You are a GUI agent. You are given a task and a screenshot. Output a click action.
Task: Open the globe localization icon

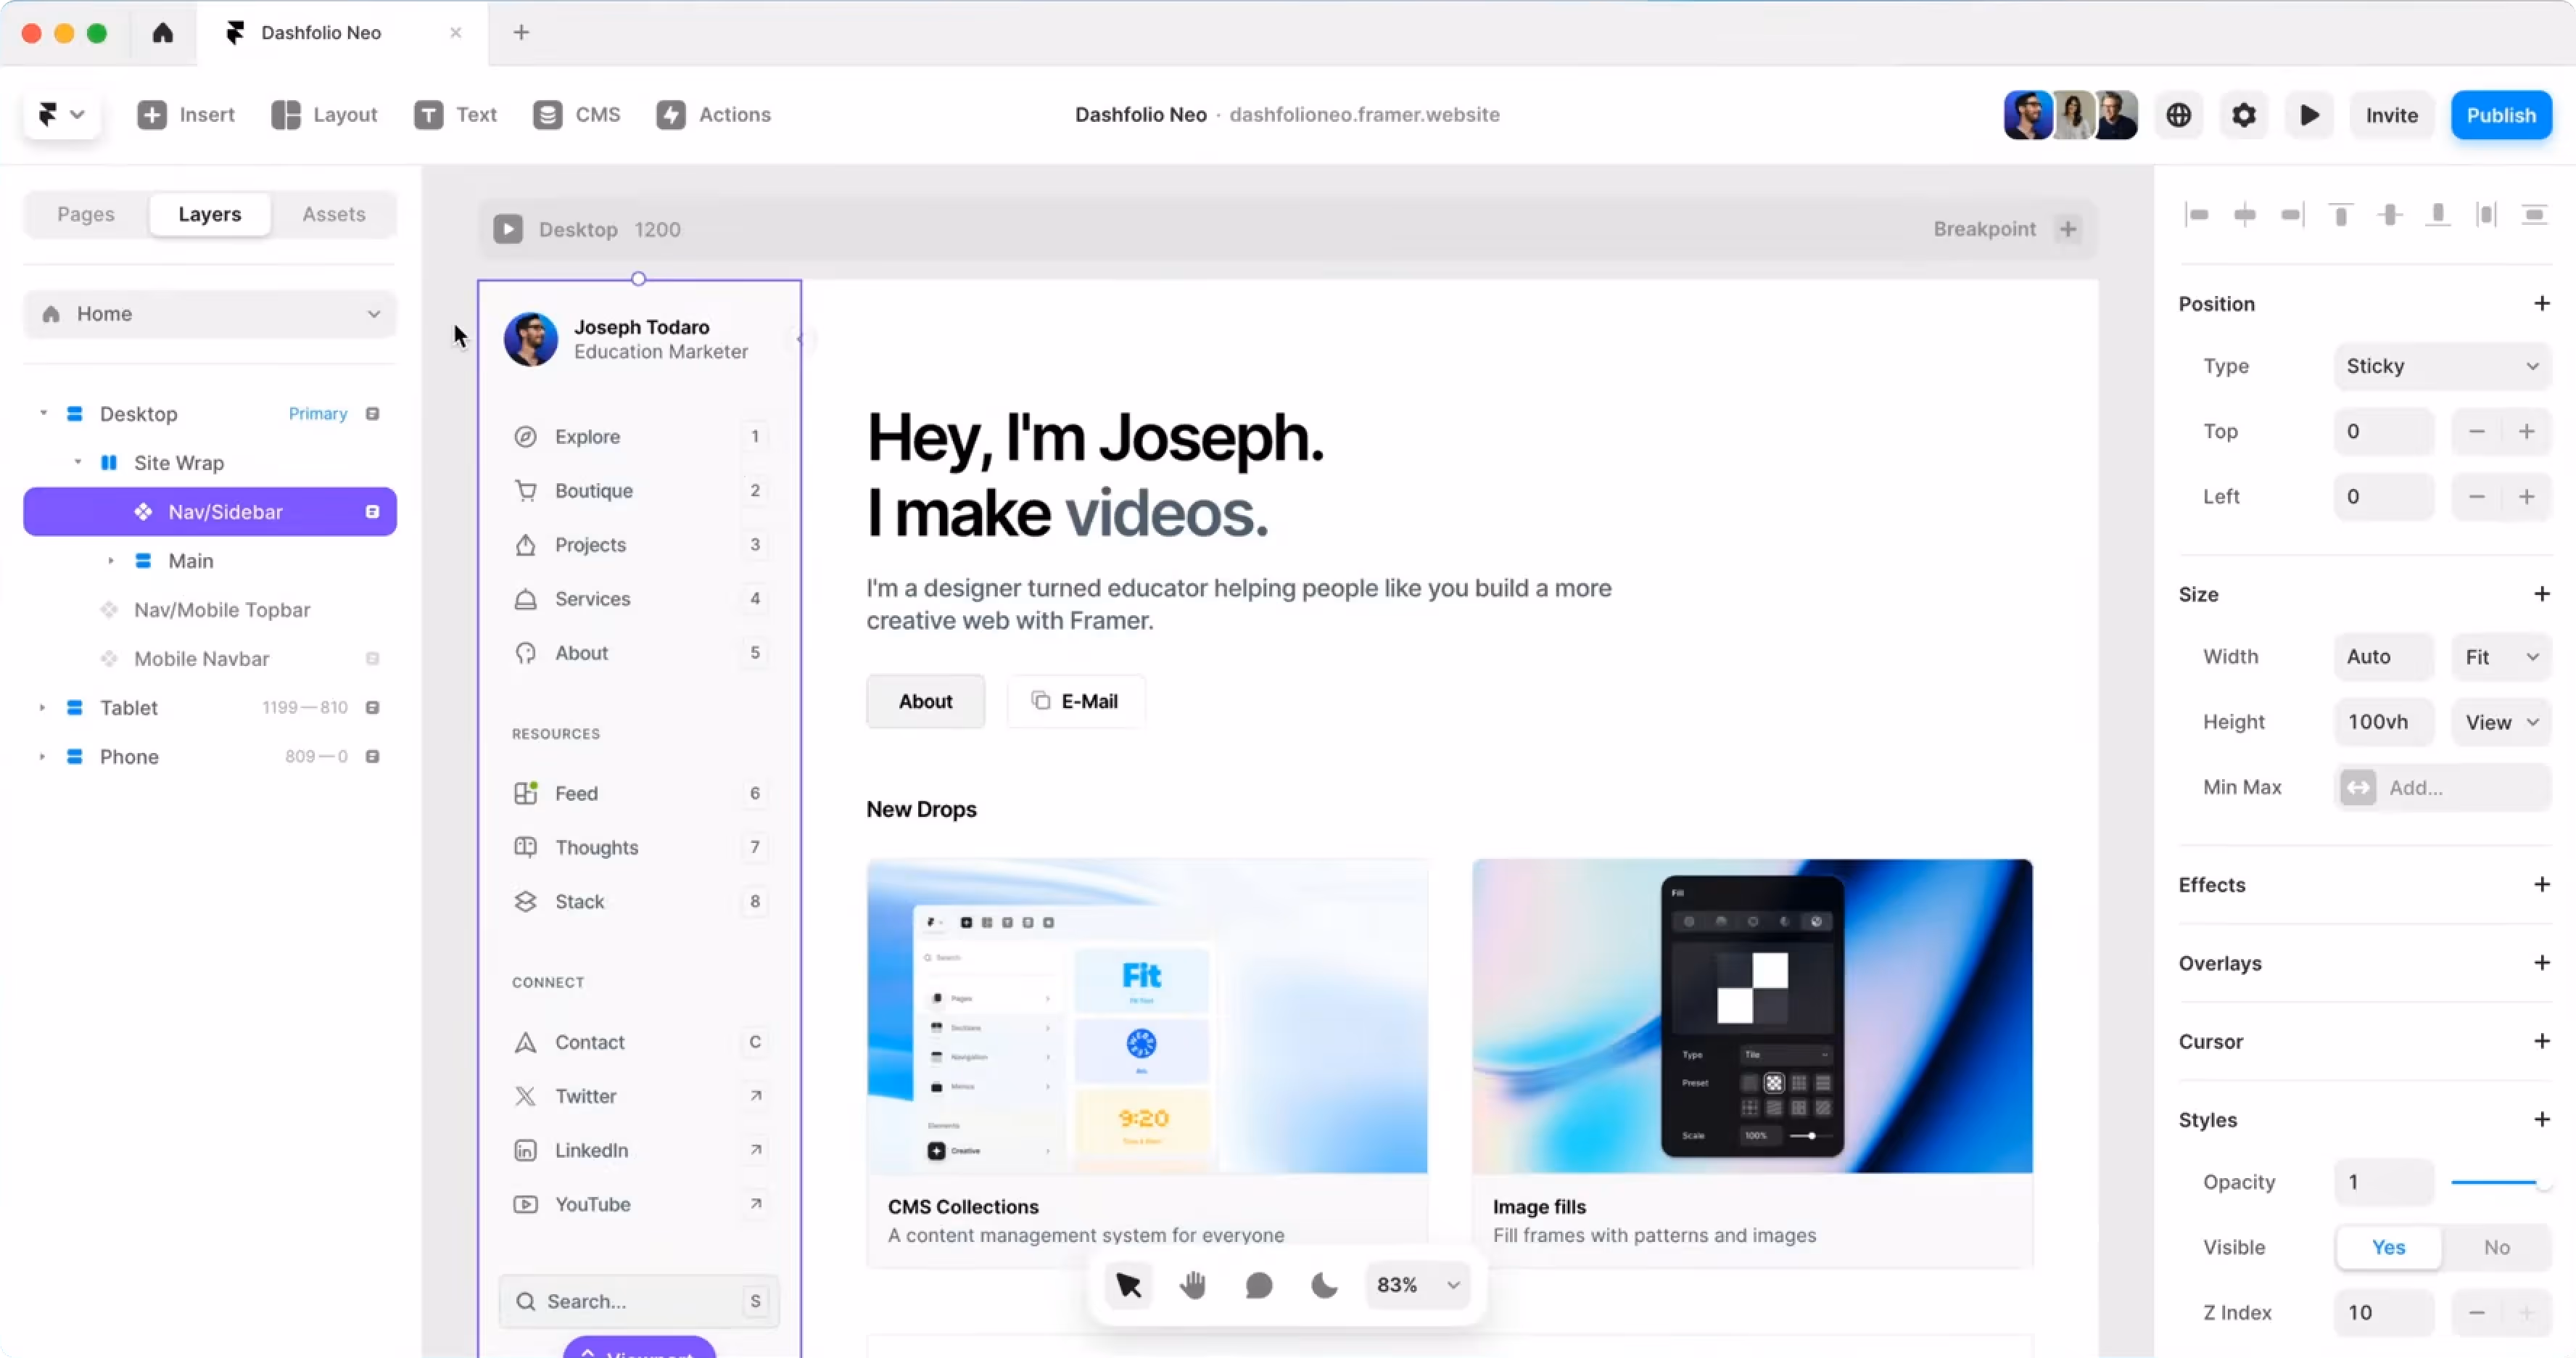coord(2178,115)
